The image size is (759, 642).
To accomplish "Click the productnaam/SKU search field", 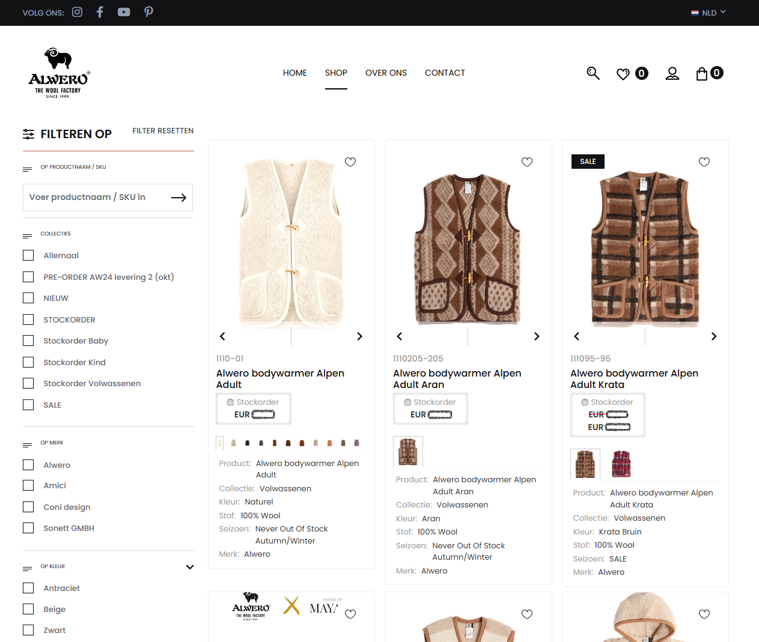I will [x=96, y=197].
